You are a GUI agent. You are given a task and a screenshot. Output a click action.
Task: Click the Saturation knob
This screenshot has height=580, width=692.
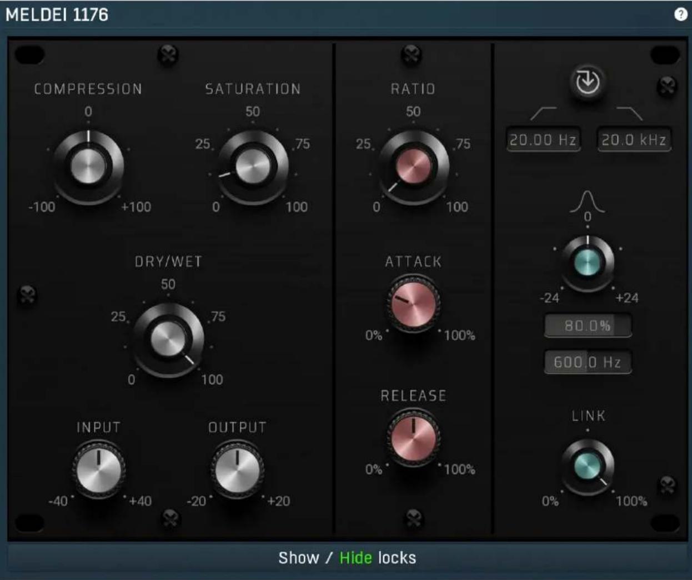point(253,167)
